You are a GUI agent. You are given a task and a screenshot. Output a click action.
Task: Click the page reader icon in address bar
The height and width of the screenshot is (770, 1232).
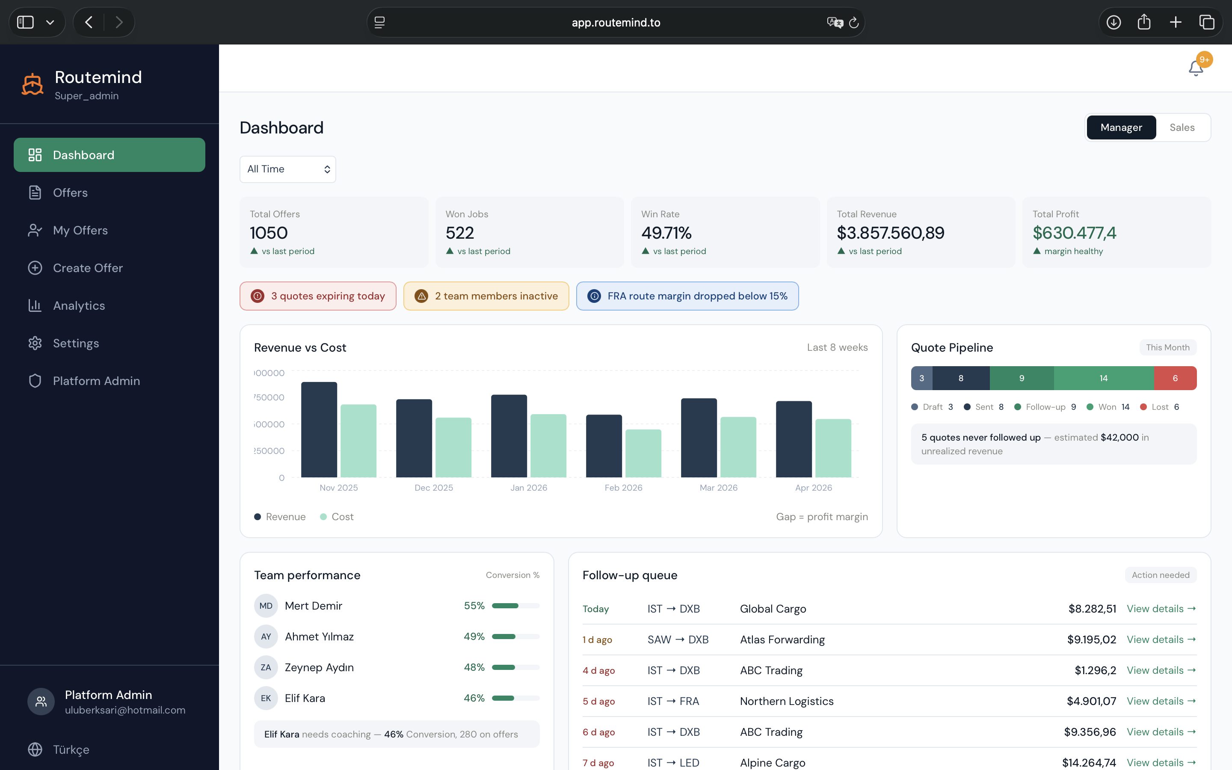tap(379, 22)
